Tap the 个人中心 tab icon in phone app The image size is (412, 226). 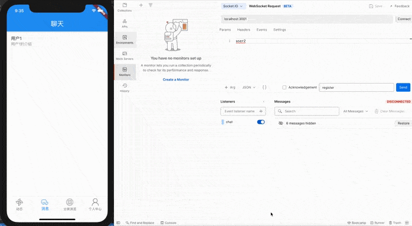tap(95, 202)
